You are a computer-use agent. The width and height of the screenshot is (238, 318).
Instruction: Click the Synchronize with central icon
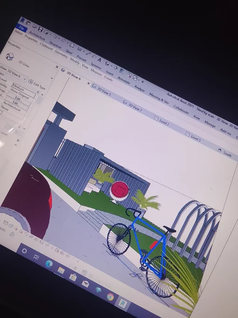click(x=46, y=32)
